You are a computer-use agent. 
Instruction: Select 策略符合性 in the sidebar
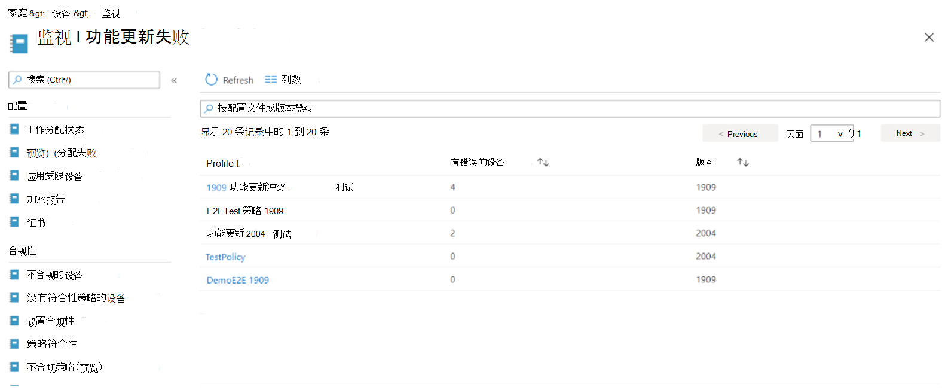52,344
